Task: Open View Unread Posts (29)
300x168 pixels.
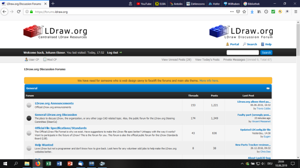Action: pyautogui.click(x=176, y=60)
